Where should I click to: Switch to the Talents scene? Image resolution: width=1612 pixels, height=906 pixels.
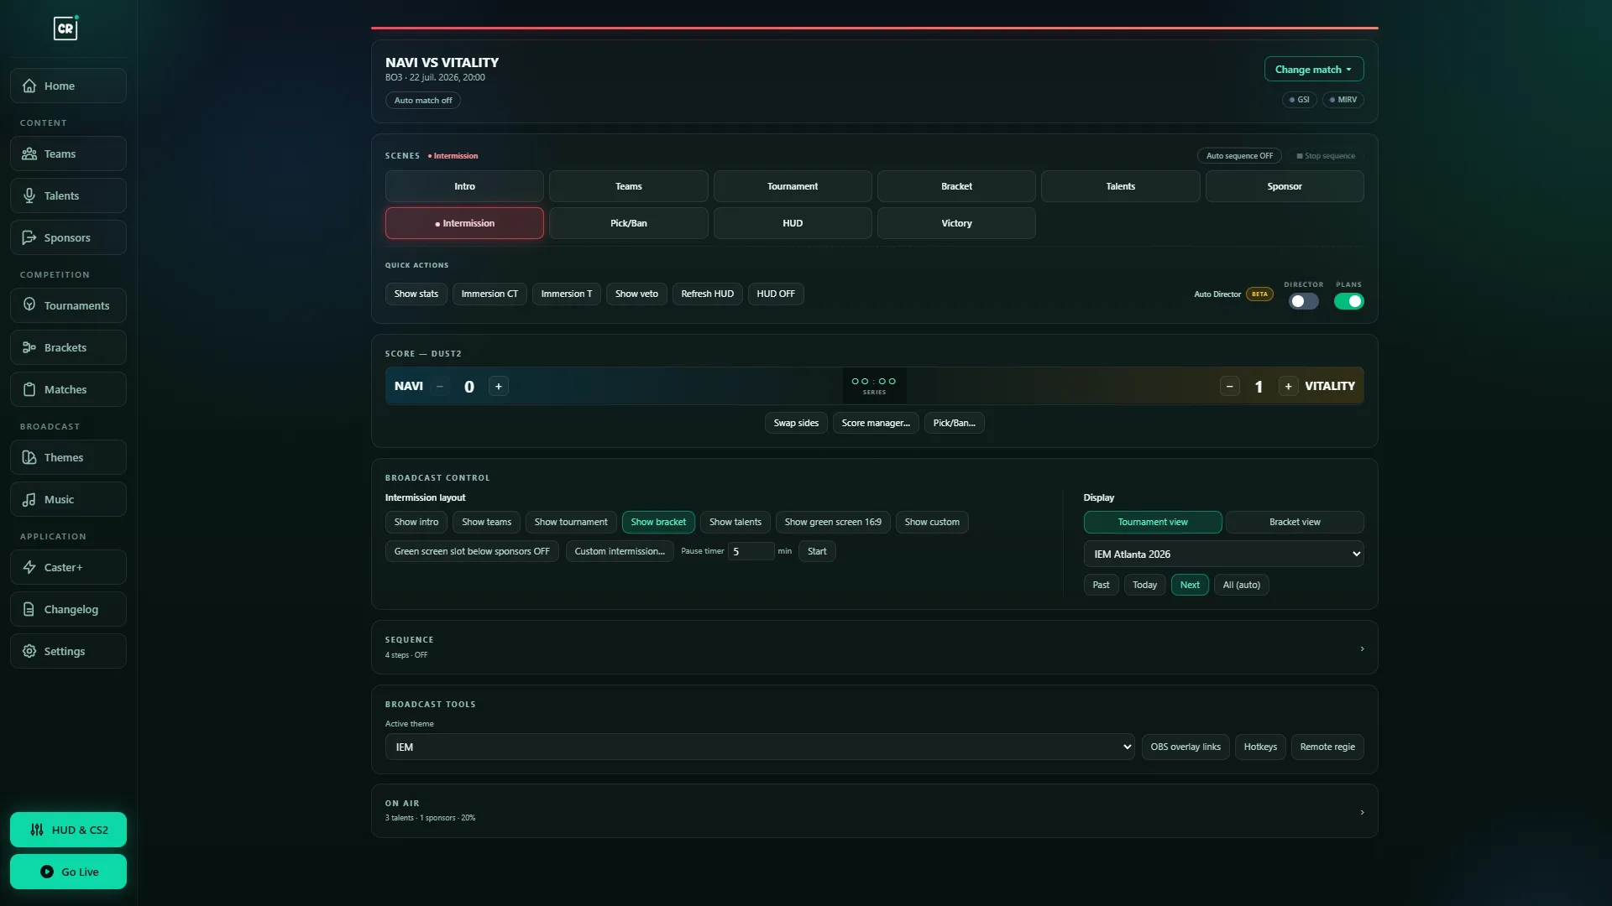pos(1120,186)
